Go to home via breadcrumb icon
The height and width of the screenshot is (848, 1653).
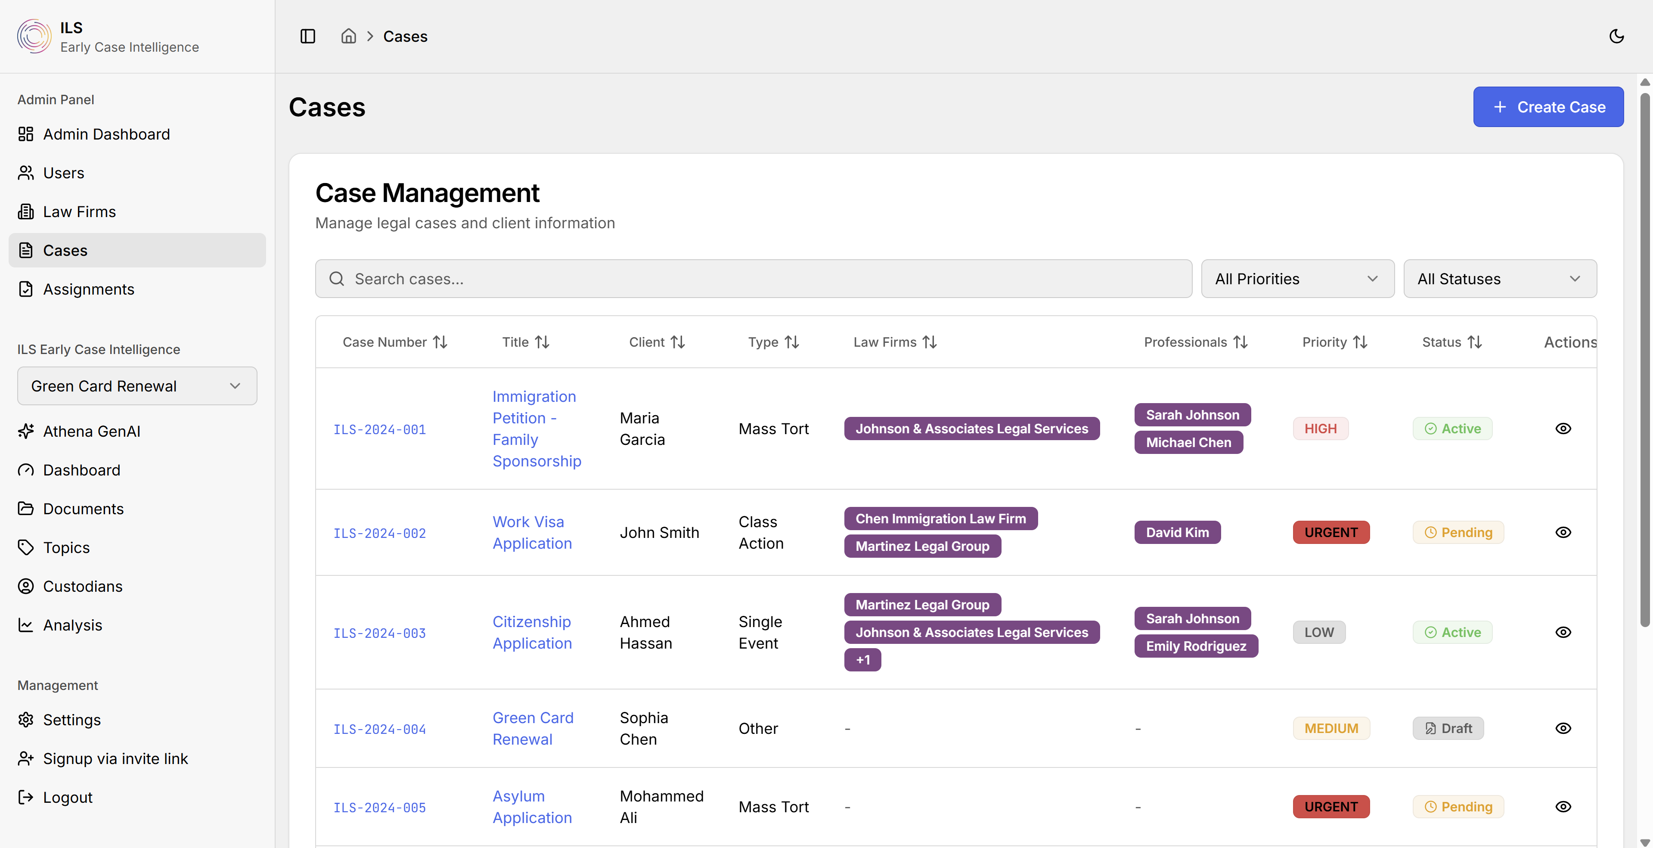click(348, 37)
